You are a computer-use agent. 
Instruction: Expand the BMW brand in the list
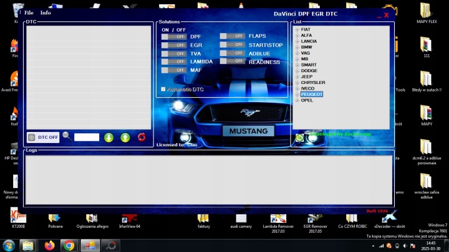(297, 47)
